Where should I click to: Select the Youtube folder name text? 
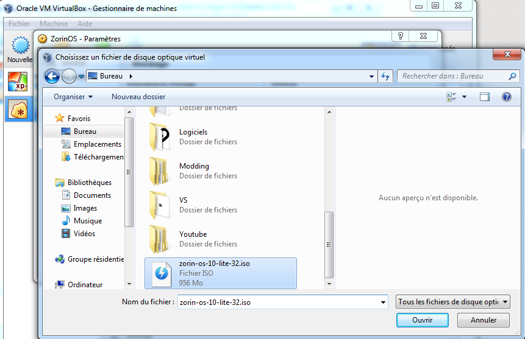click(193, 234)
